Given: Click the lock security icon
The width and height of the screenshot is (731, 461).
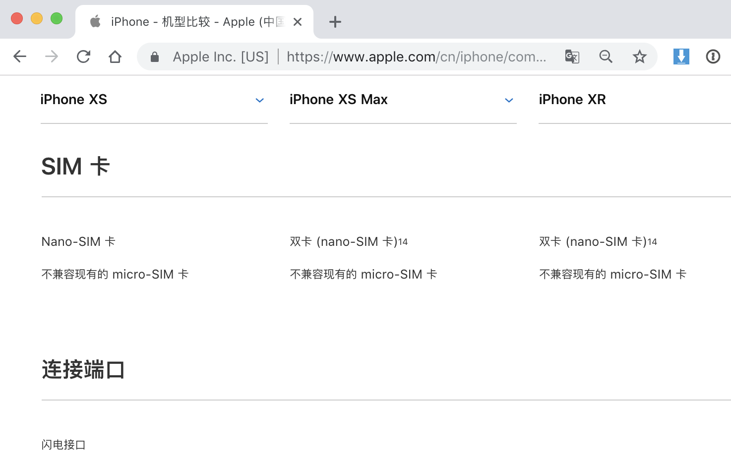Looking at the screenshot, I should (155, 57).
